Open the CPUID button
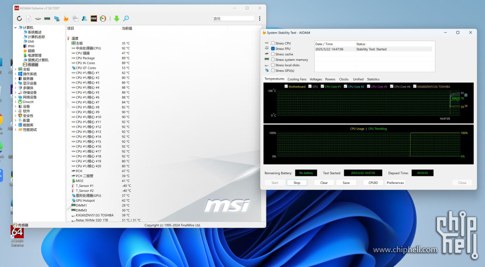This screenshot has height=267, width=485. click(x=373, y=182)
